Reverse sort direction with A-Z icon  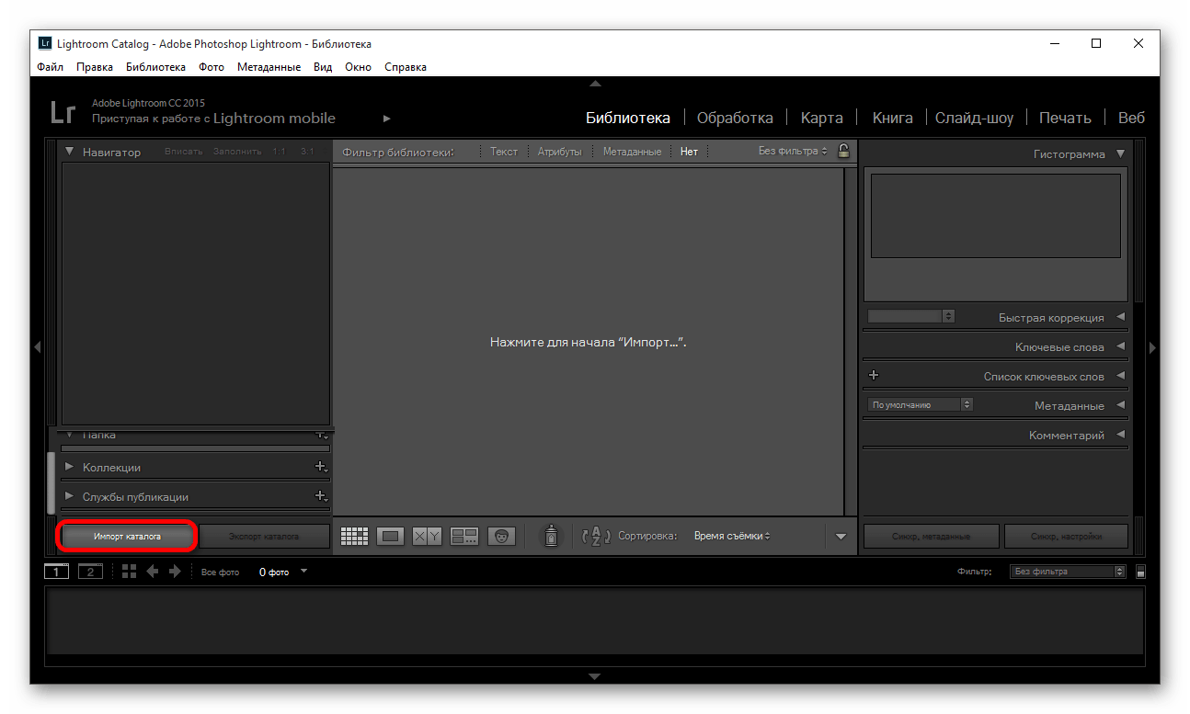tap(596, 537)
